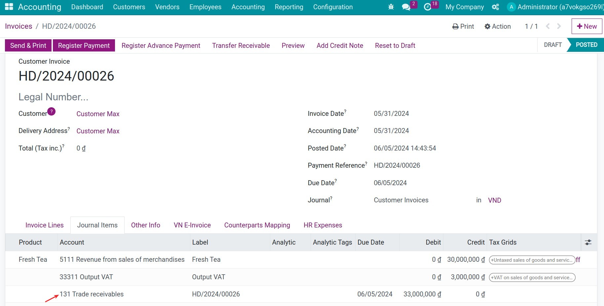Click the Administrator avatar icon

pos(511,7)
